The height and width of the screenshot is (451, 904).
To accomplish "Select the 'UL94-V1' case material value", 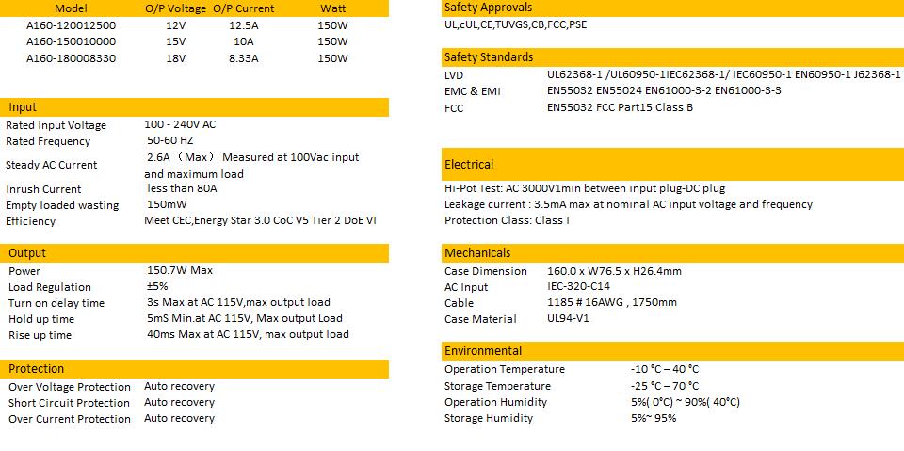I will (x=568, y=318).
